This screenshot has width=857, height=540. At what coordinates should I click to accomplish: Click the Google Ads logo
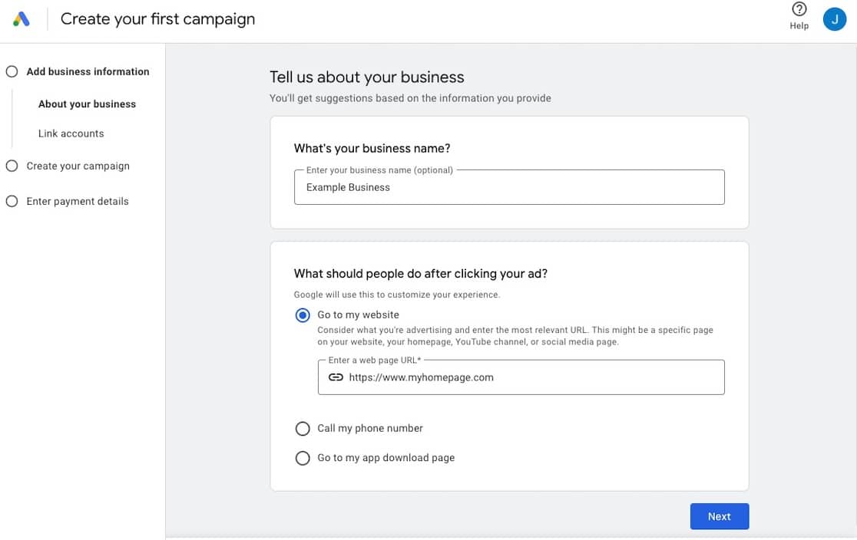[22, 19]
